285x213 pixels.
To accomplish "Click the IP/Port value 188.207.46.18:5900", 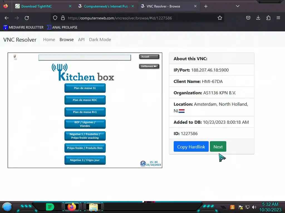I will coord(210,70).
